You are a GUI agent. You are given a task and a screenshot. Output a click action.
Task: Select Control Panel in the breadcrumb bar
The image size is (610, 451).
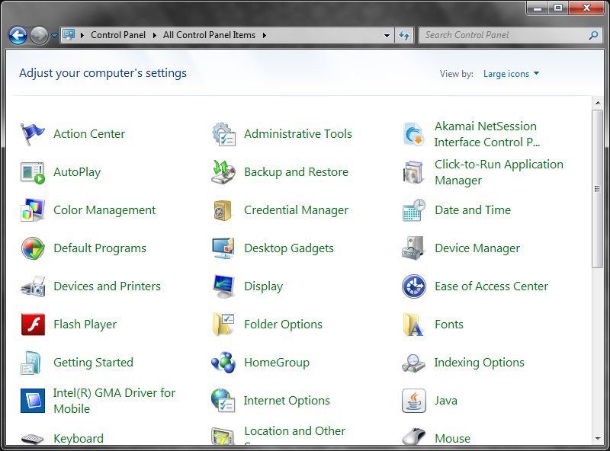[x=118, y=34]
